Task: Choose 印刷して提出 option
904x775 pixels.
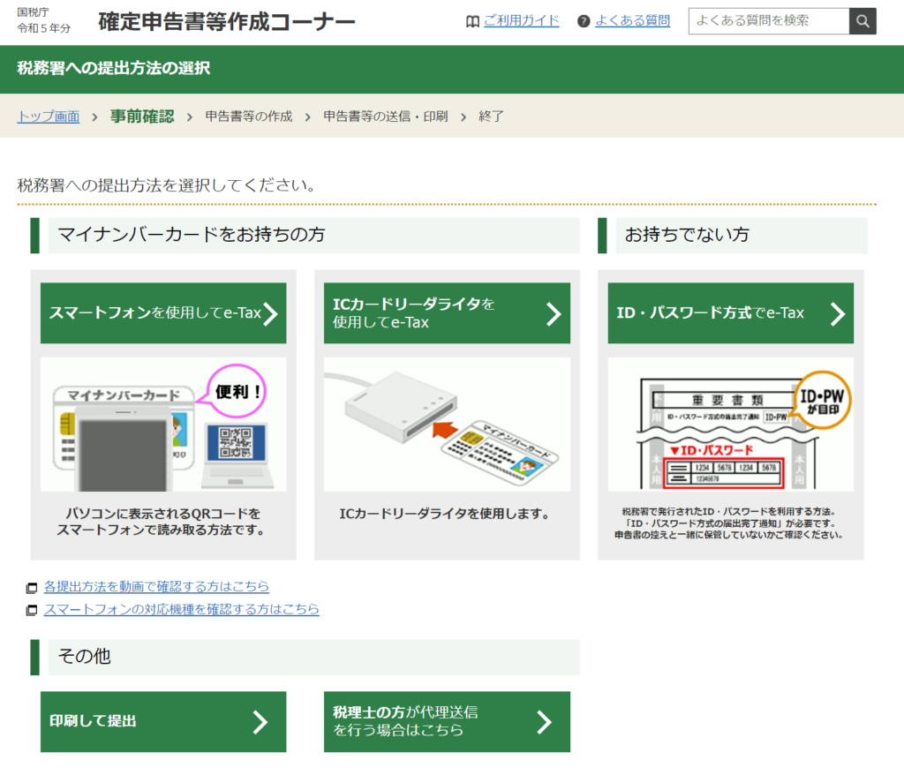Action: (x=163, y=721)
